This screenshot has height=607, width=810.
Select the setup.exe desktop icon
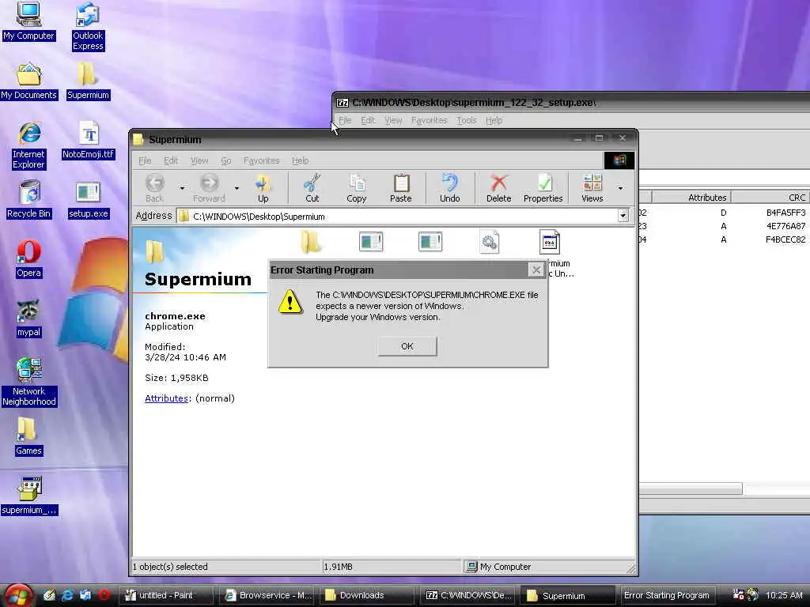[89, 200]
